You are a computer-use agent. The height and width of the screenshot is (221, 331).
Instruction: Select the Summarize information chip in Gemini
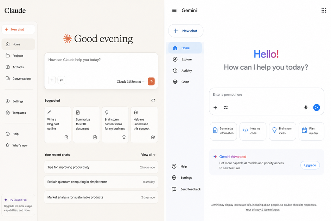click(x=223, y=131)
